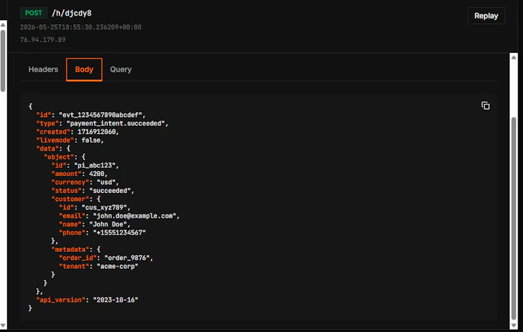Click the "order_id" key
523x332 pixels.
coord(78,258)
